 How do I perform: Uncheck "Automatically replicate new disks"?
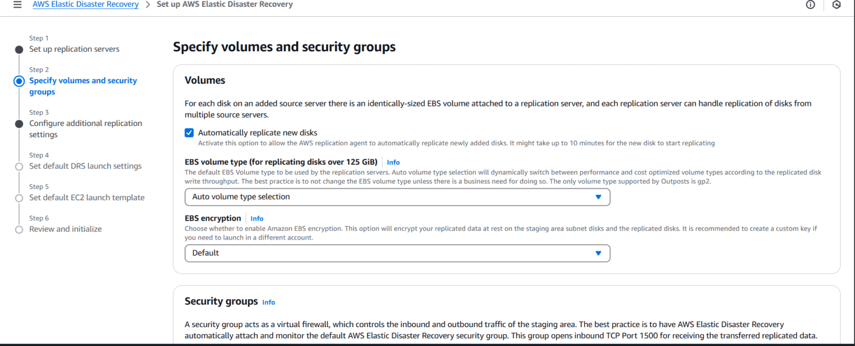(x=189, y=133)
